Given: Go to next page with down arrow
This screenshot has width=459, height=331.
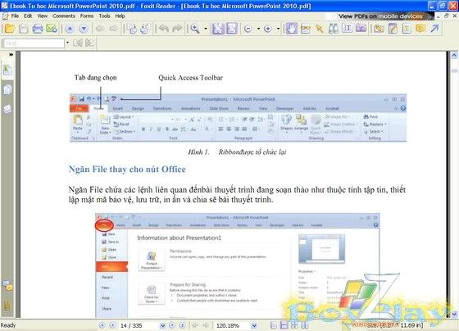Looking at the screenshot, I should click(84, 29).
